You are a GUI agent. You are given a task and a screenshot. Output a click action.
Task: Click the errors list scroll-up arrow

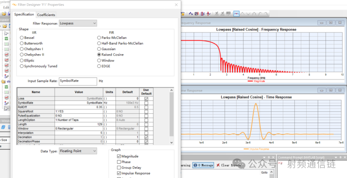[x=272, y=172]
